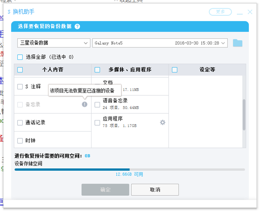The width and height of the screenshot is (260, 211).
Task: Check the 语音备忘录 item
Action: coord(97,105)
